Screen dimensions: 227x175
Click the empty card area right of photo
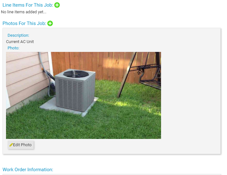tap(190, 95)
